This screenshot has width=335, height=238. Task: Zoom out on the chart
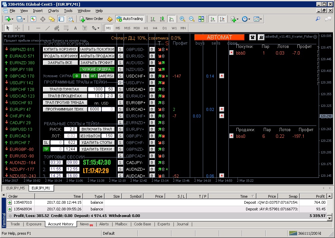click(x=192, y=19)
